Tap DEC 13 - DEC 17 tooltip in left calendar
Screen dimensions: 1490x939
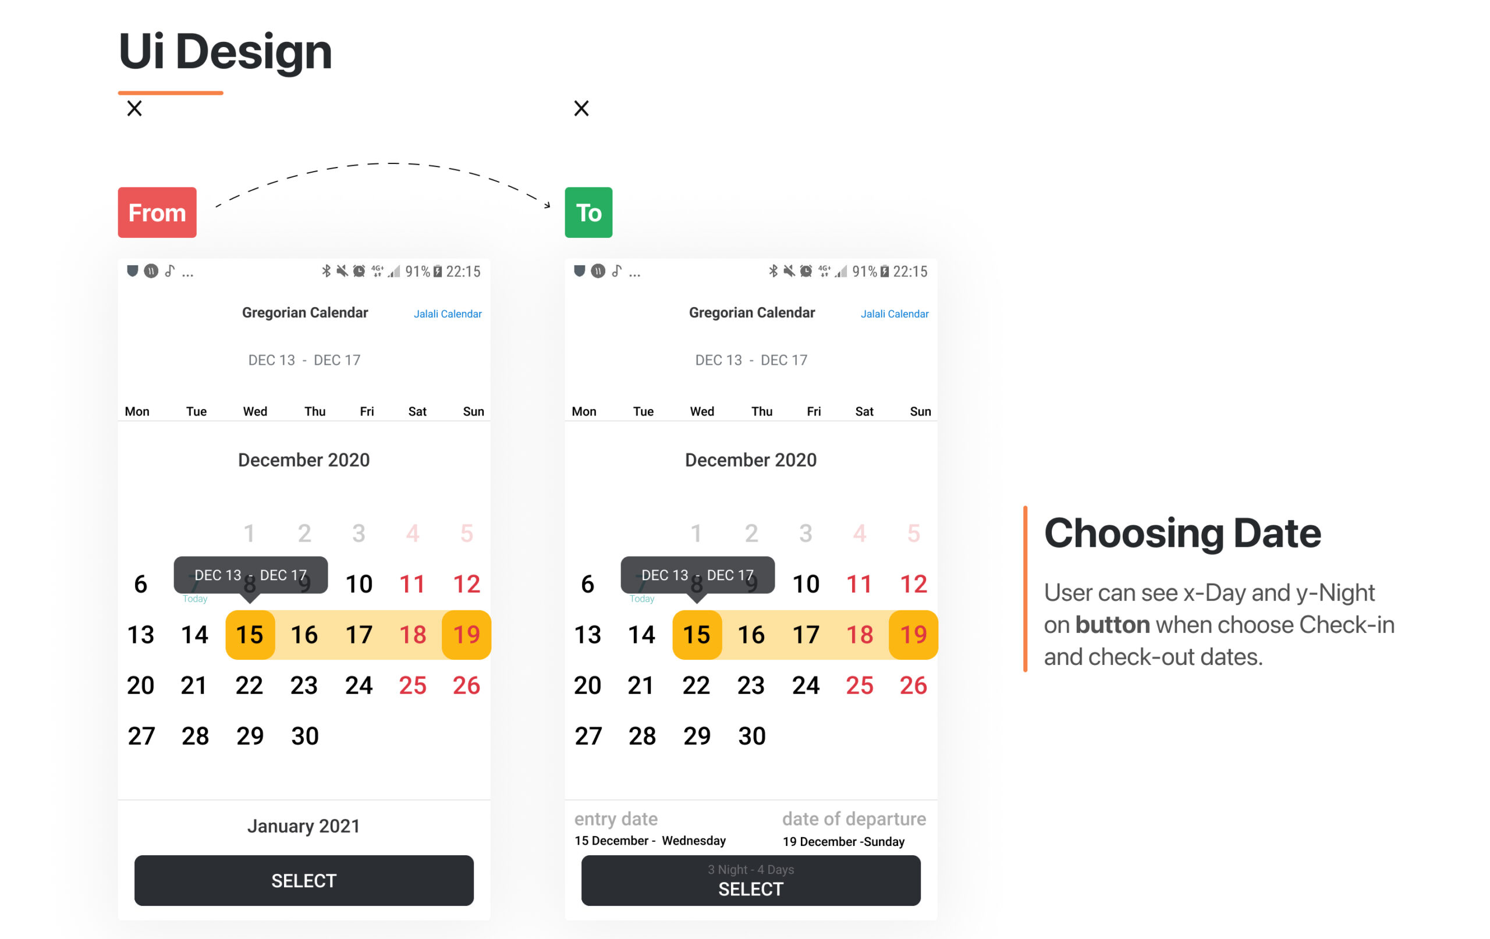(251, 575)
